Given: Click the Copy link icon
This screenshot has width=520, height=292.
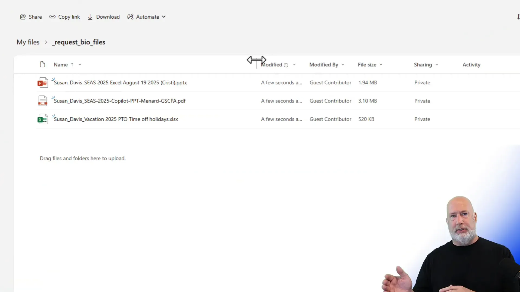Looking at the screenshot, I should pos(53,17).
